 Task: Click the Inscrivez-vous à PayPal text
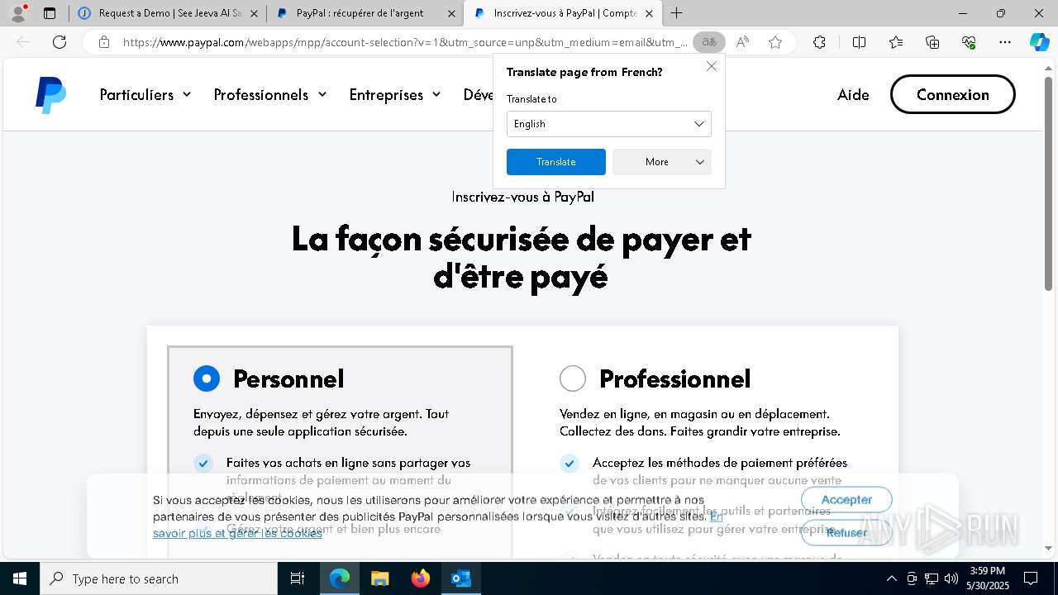pos(522,197)
